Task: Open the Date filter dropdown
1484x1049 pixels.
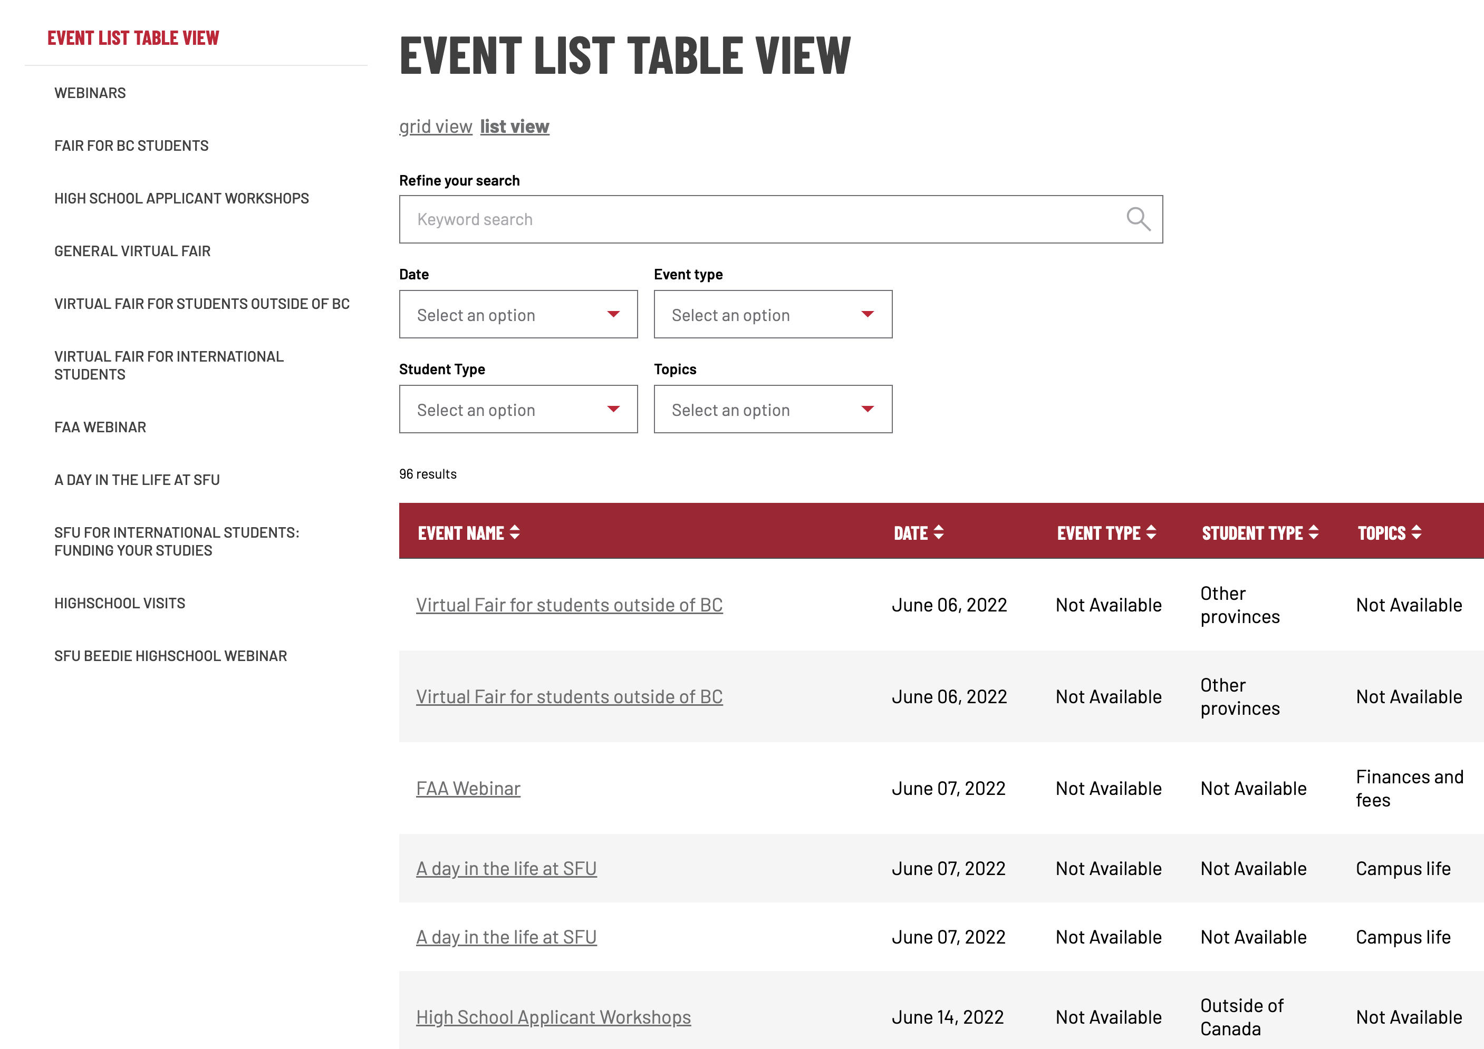Action: click(518, 315)
